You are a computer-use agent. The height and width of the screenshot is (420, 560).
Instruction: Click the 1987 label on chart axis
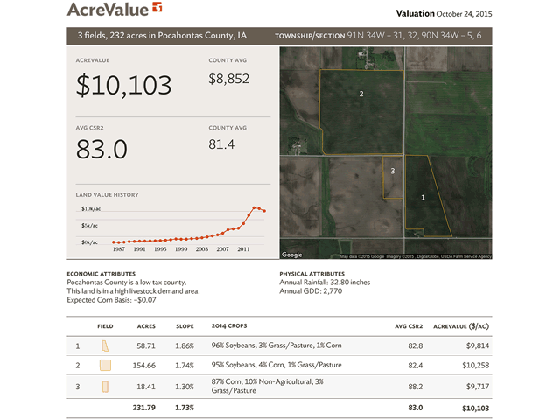[119, 249]
